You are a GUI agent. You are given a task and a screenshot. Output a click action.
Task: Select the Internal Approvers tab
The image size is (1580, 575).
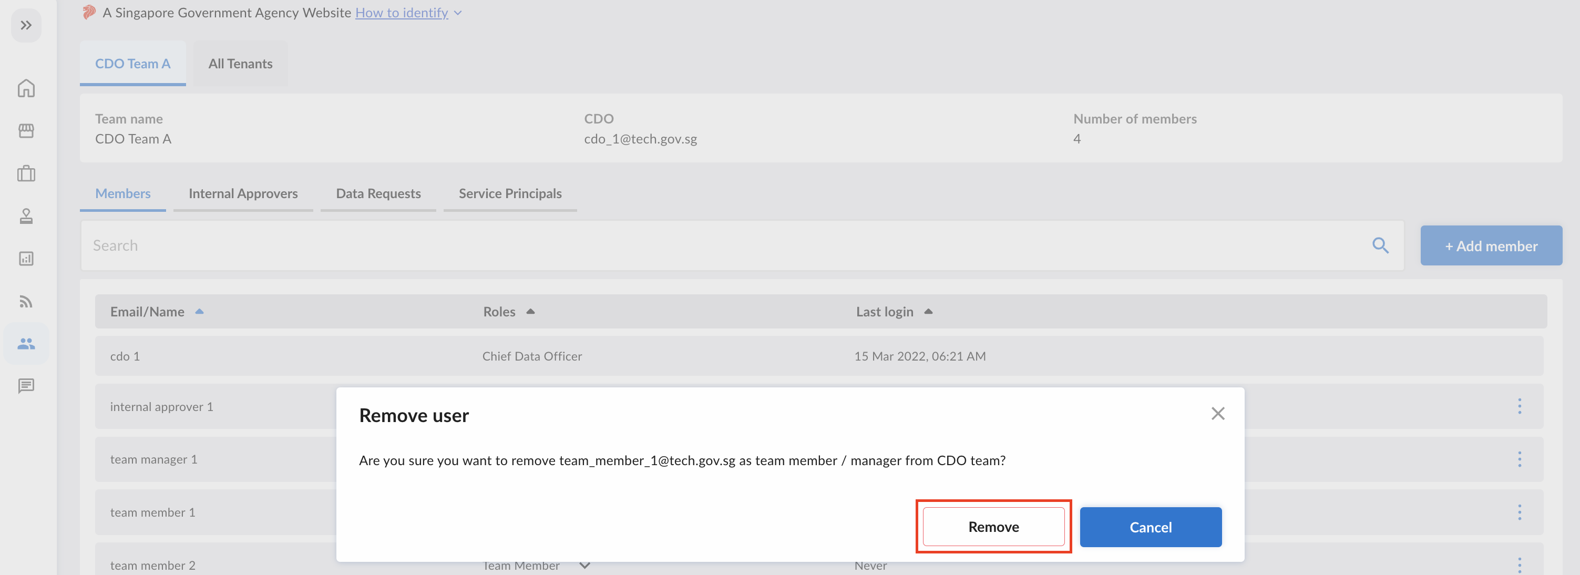click(243, 194)
